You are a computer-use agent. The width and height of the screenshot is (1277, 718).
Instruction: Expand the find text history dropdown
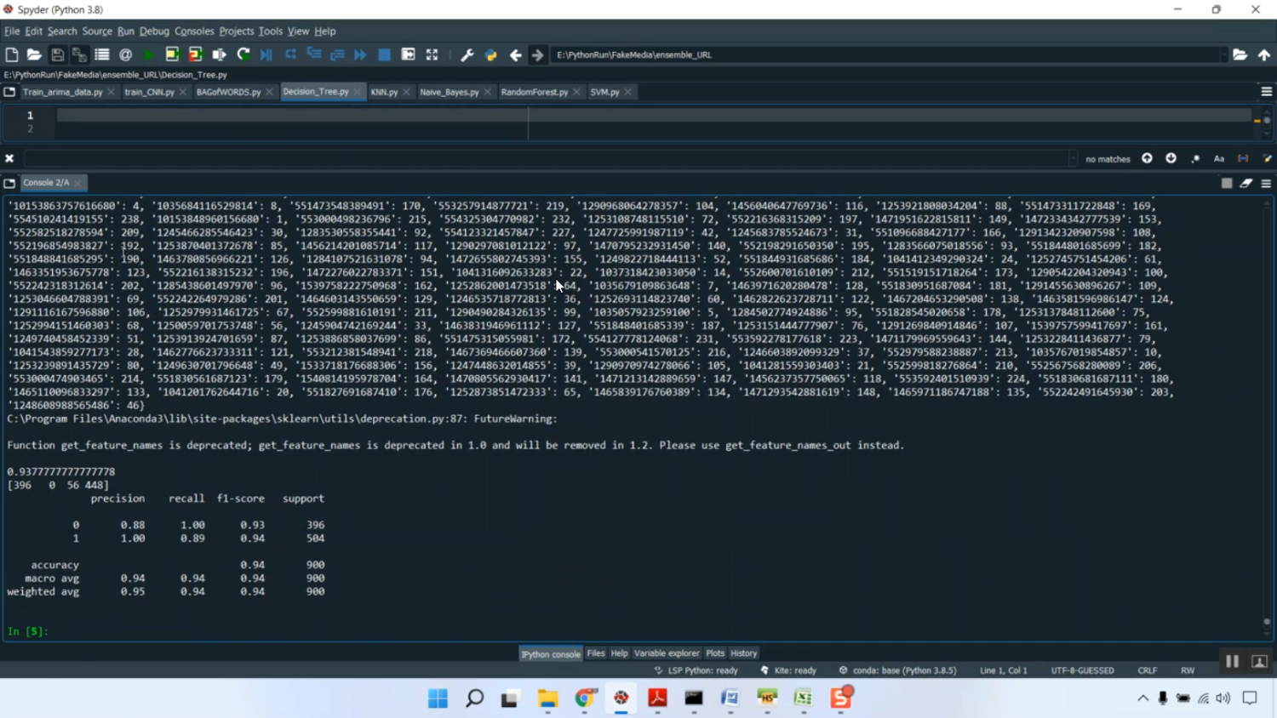tap(1072, 158)
